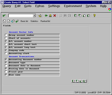This screenshot has height=95, width=112.
Task: Check the Chart of accounts checkbox
Action: (x=6, y=38)
